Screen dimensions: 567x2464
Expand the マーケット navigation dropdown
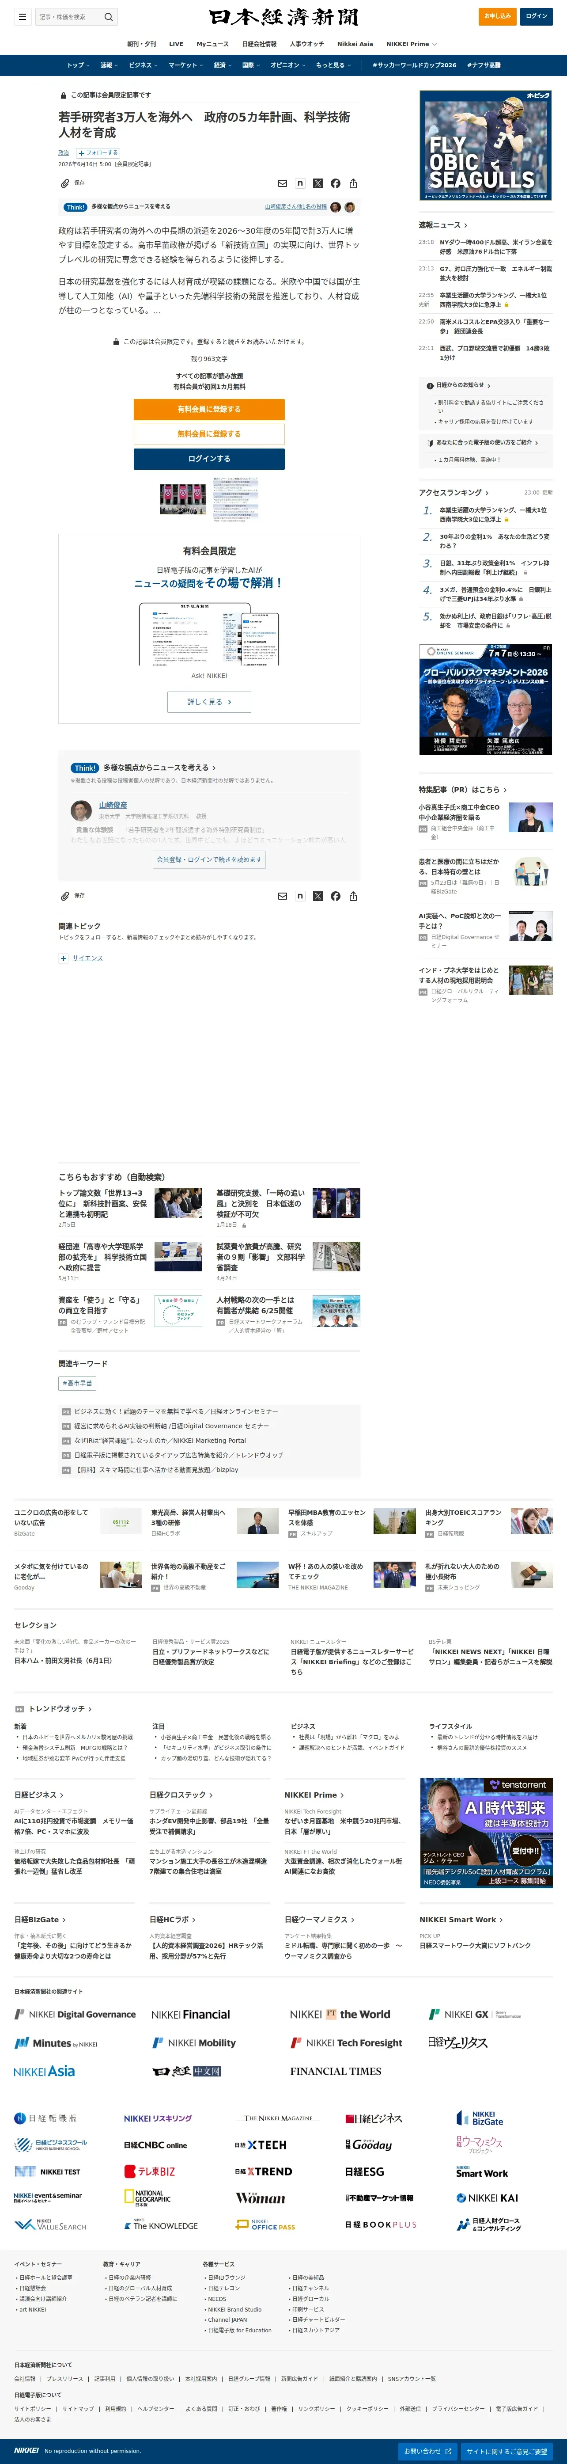185,65
